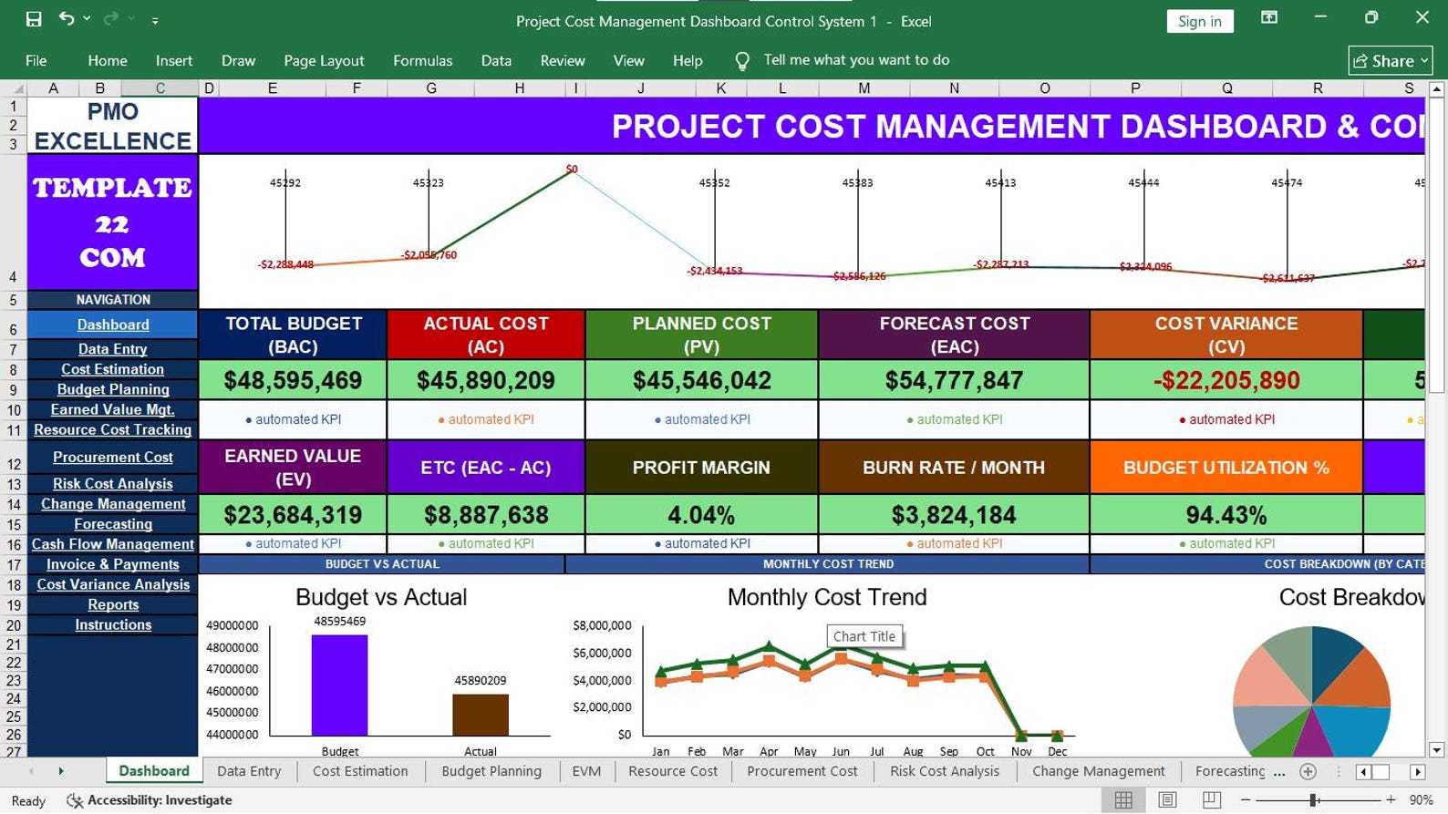The height and width of the screenshot is (814, 1448).
Task: Click the Monthly Cost Trend chart title
Action: tap(827, 597)
